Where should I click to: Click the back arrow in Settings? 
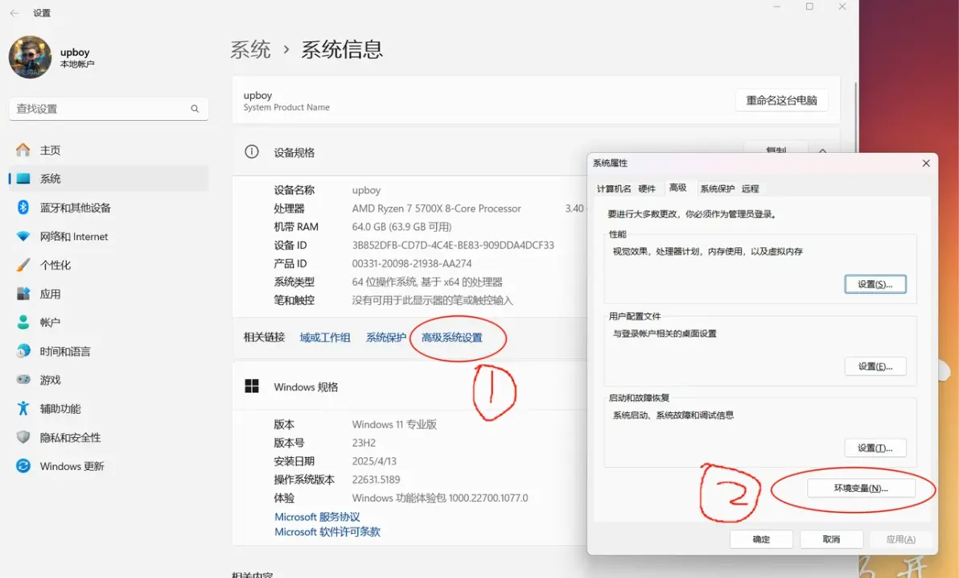tap(14, 13)
